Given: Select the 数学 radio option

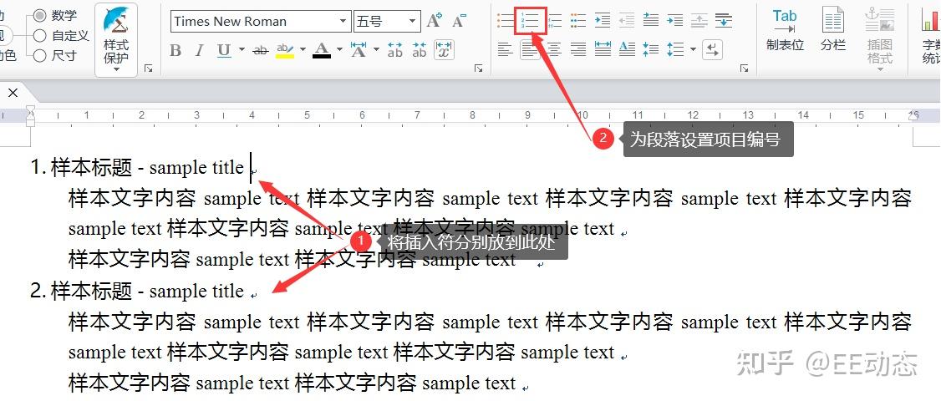Looking at the screenshot, I should [39, 15].
